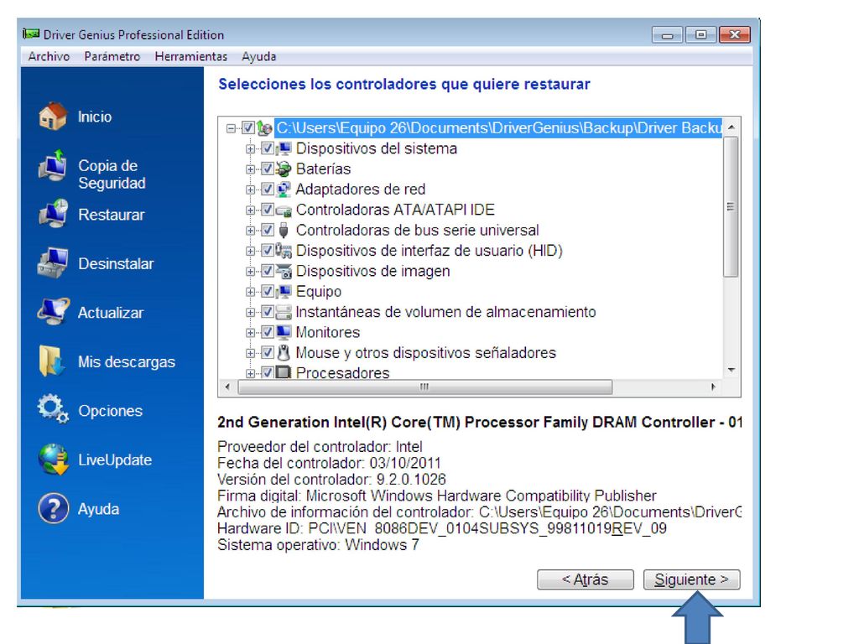Click the Dispositivos de imagen camera icon
The height and width of the screenshot is (644, 859).
[x=284, y=271]
